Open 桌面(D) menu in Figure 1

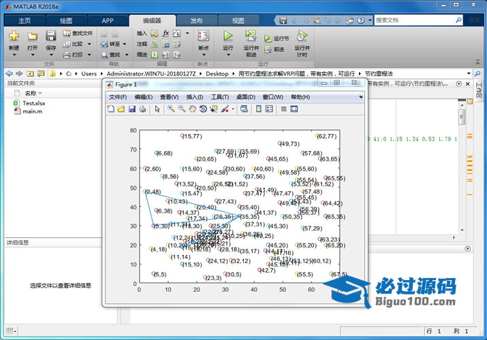click(246, 97)
